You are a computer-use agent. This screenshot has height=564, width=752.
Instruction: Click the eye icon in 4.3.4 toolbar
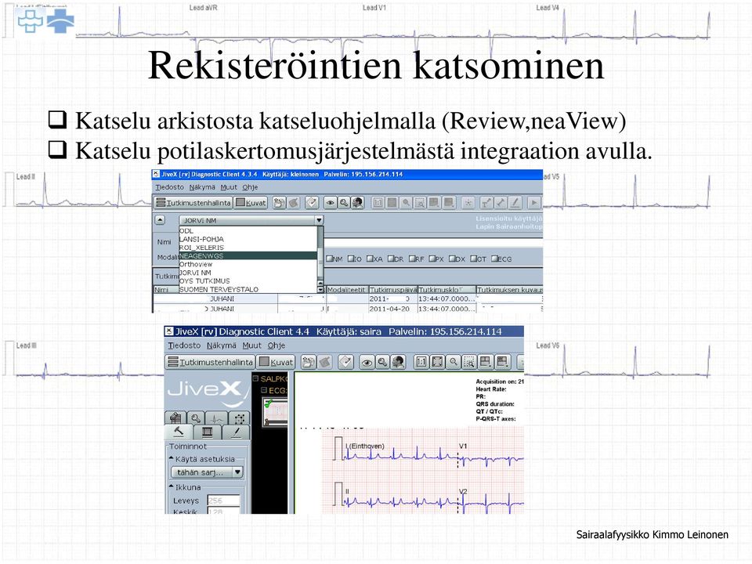(x=330, y=203)
